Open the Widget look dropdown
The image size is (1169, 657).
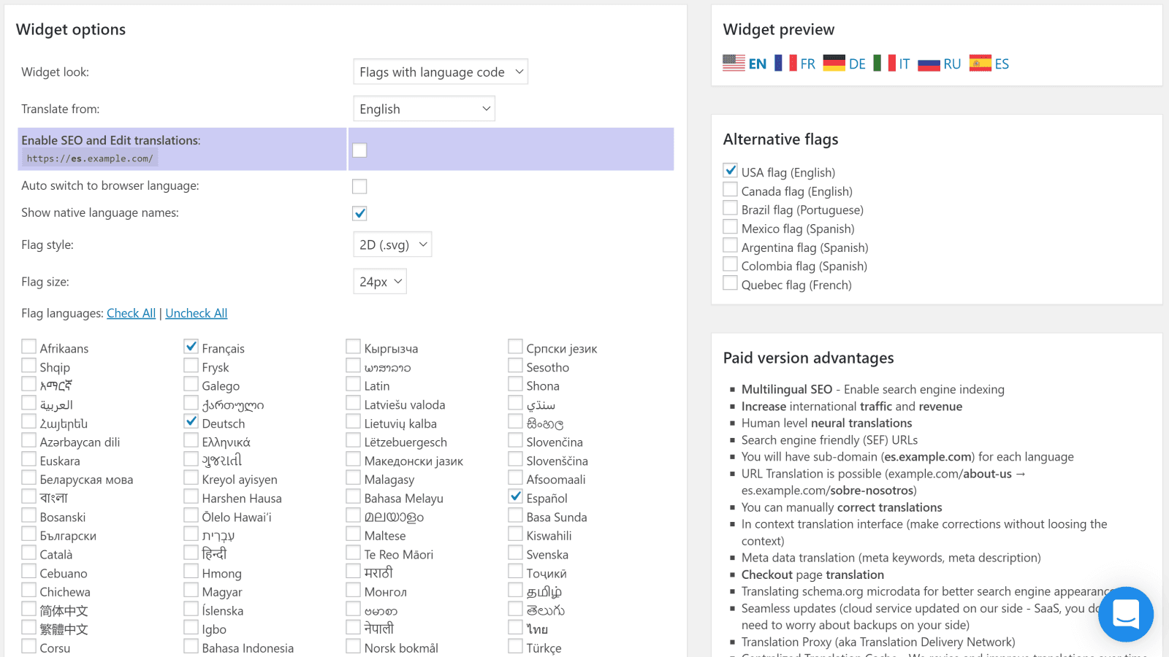[x=440, y=72]
